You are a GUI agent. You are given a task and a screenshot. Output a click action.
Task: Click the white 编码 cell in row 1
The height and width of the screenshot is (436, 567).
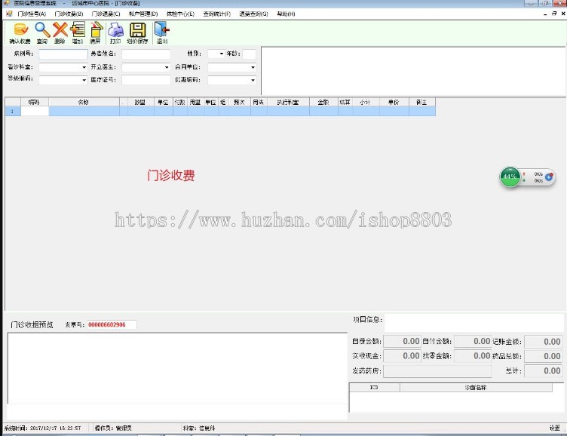pyautogui.click(x=35, y=111)
